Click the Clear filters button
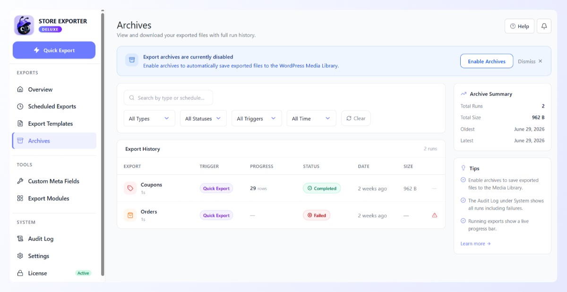Image resolution: width=567 pixels, height=292 pixels. [356, 118]
